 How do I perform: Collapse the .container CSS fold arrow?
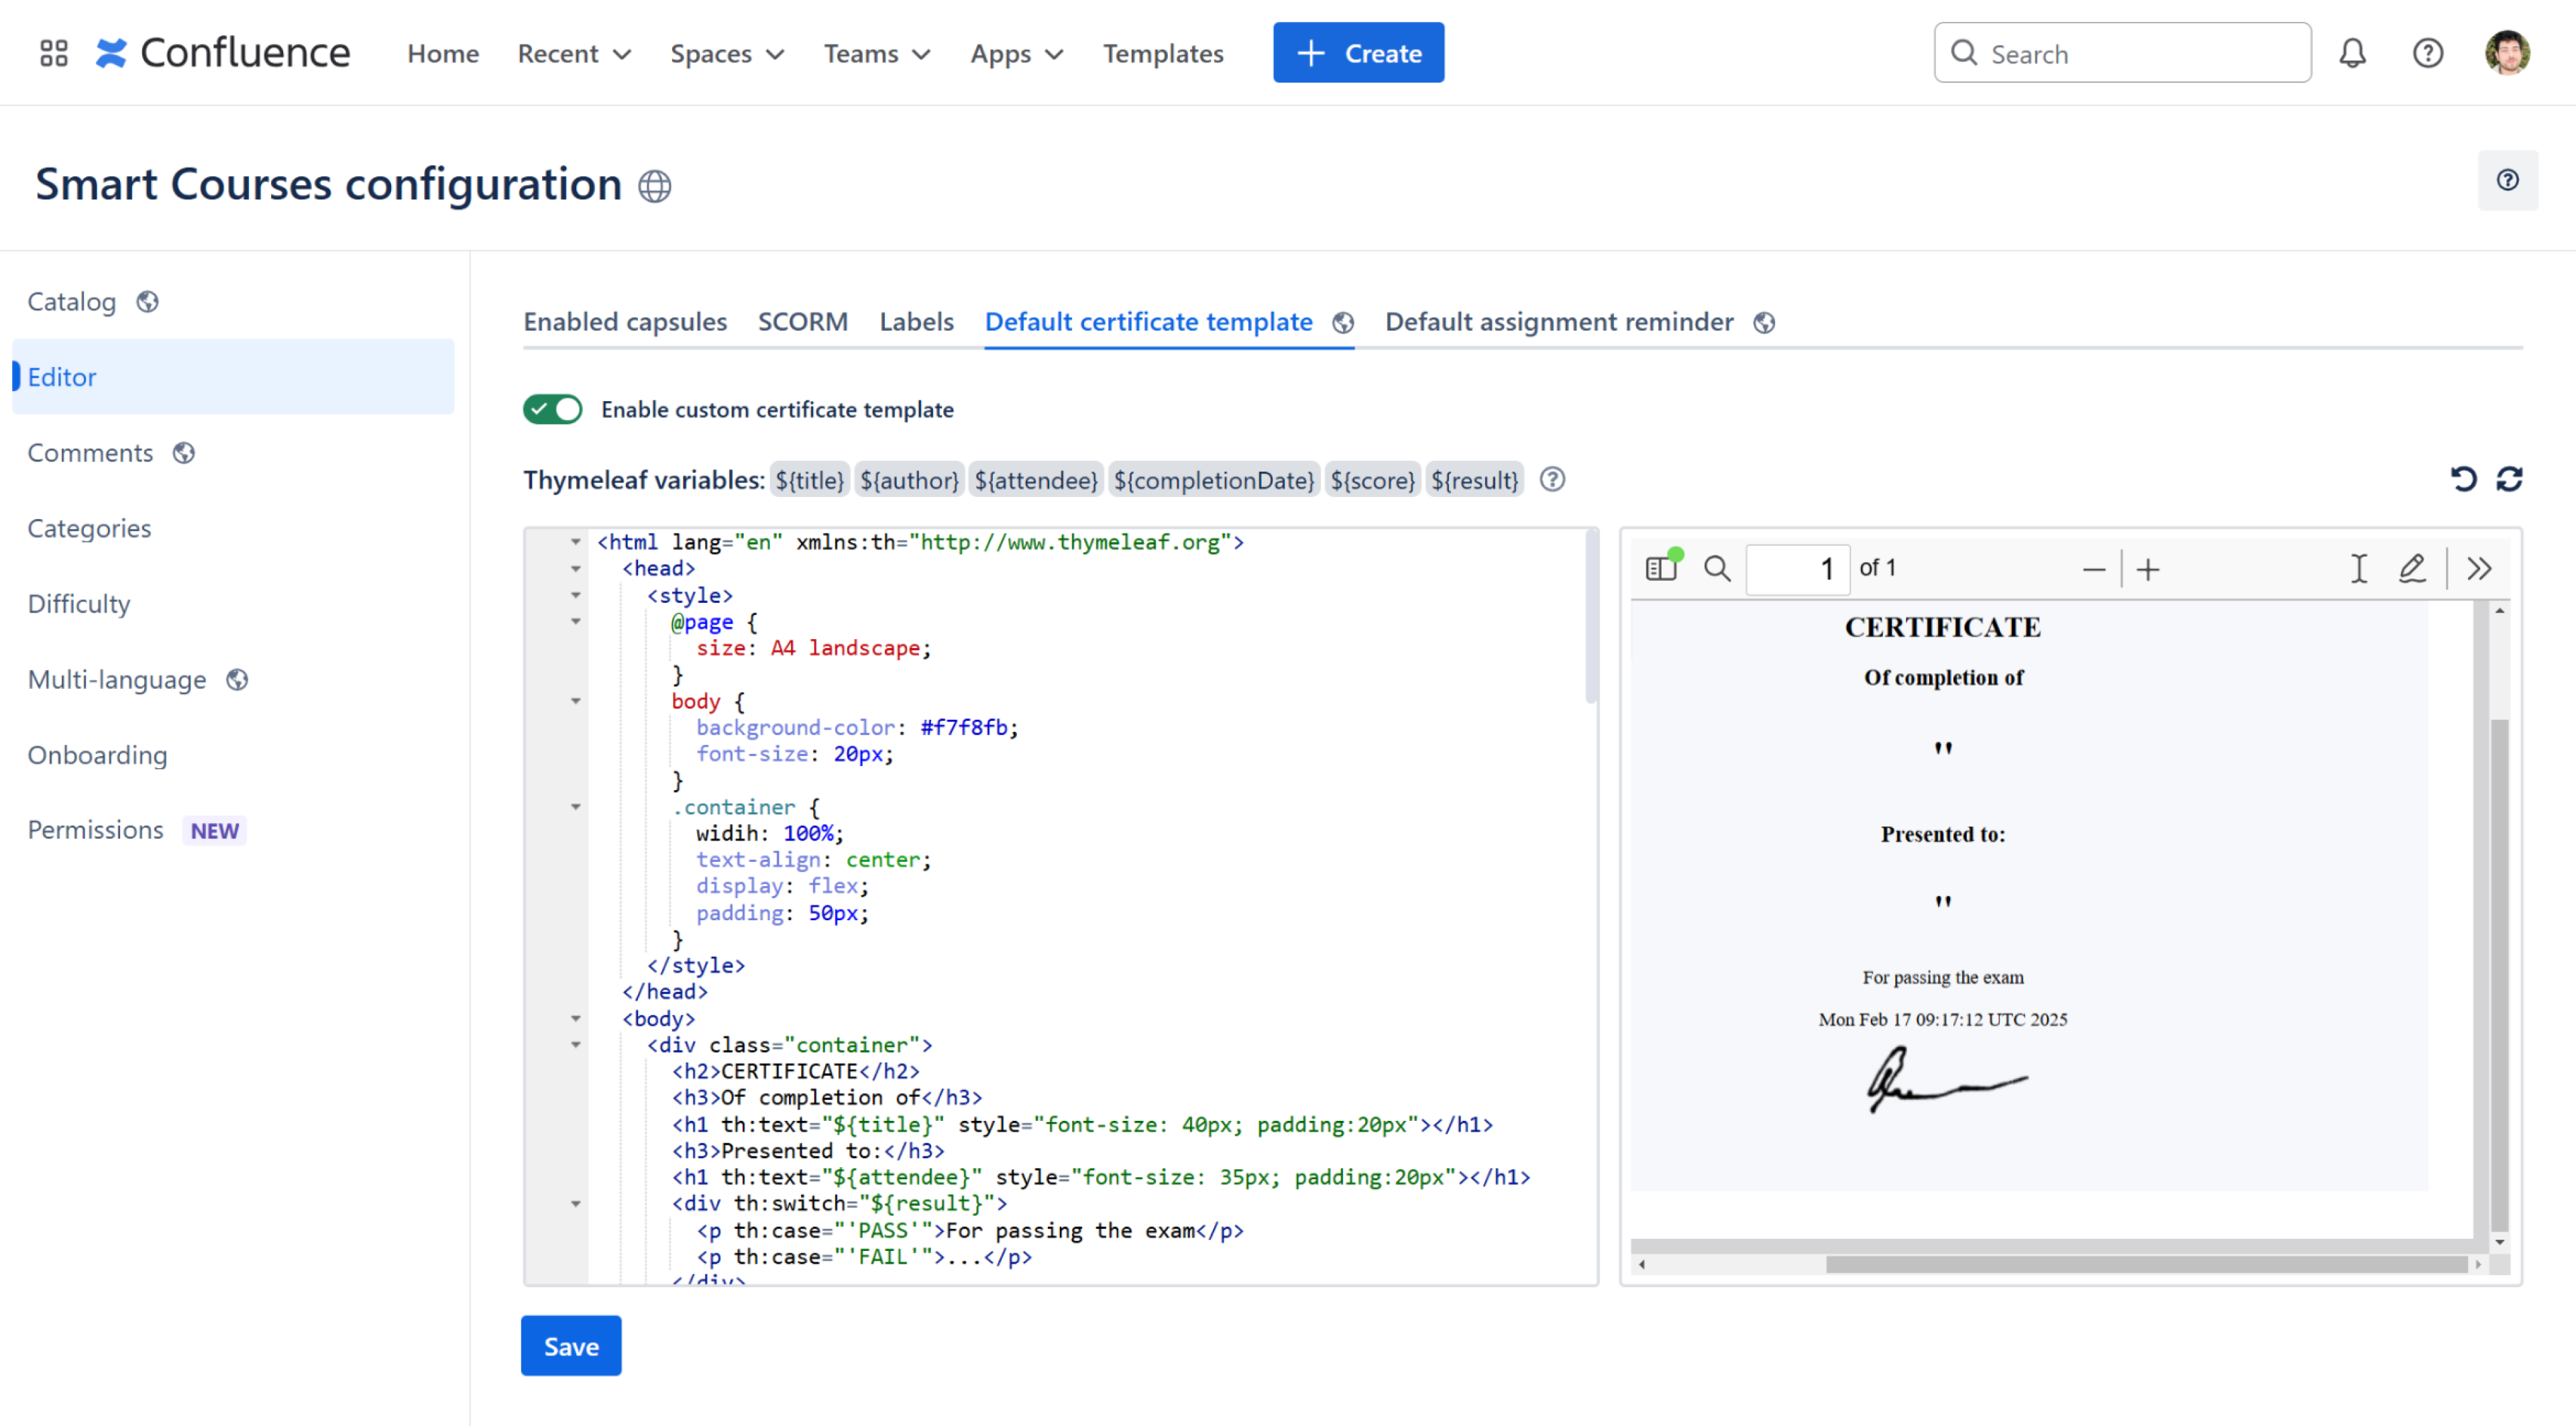coord(576,806)
